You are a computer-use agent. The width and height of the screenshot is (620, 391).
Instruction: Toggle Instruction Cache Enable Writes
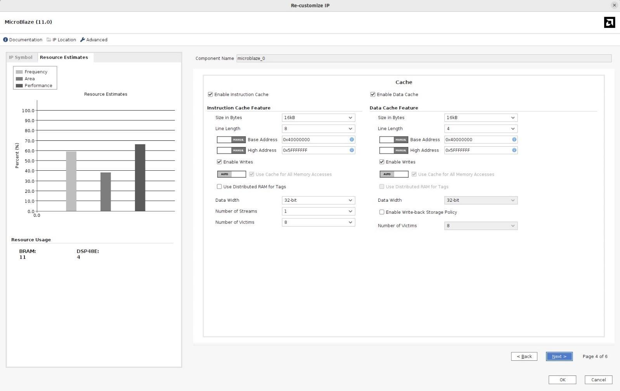(219, 162)
